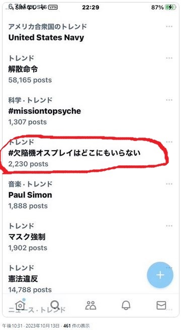Screen dimensions: 182x330
Task: Open more options for #missiontopsyche trend
Action: 169,100
